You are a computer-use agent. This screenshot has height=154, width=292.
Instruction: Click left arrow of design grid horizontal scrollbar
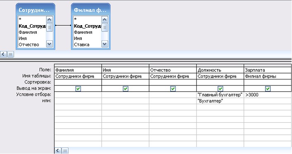[x=58, y=151]
